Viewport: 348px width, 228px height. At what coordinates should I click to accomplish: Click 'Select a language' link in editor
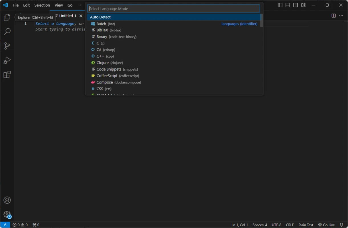[x=55, y=24]
